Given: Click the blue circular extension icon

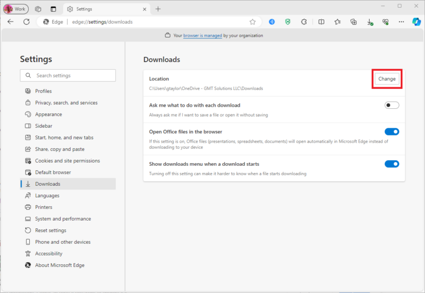Looking at the screenshot, I should coord(272,22).
